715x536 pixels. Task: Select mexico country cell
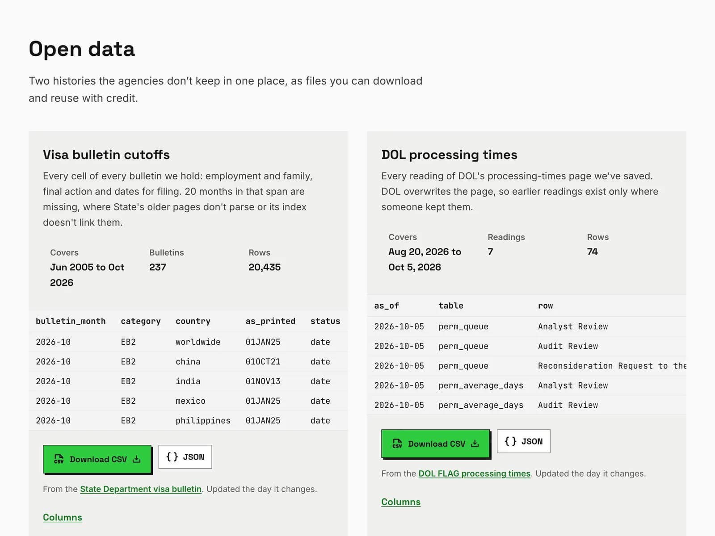click(190, 401)
